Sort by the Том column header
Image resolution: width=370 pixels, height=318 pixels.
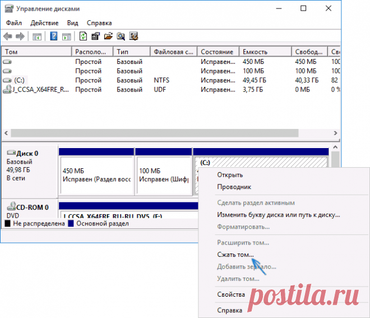coord(36,52)
